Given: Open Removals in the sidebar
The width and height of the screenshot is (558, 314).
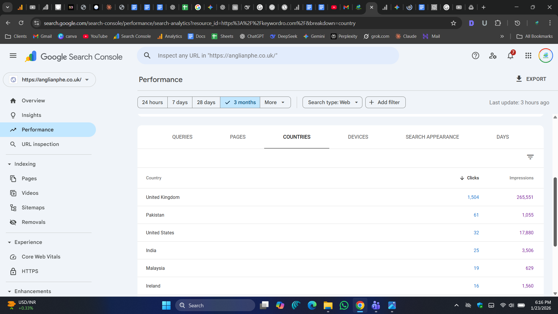Looking at the screenshot, I should (33, 222).
